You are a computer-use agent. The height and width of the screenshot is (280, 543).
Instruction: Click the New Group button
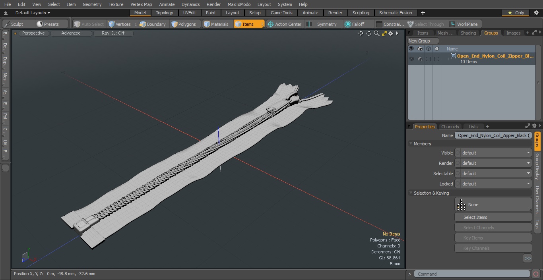click(423, 41)
